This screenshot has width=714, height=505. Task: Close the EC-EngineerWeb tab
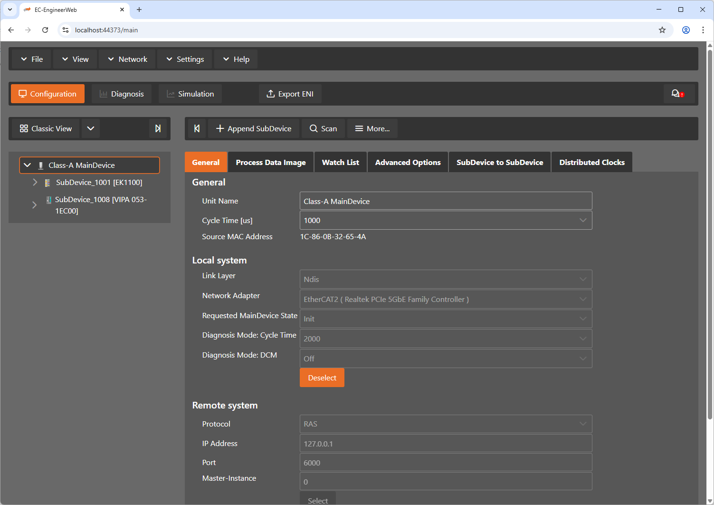122,10
